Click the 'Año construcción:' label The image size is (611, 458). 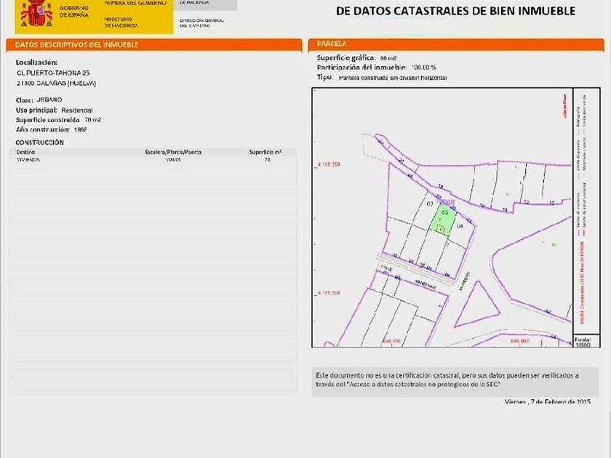(42, 129)
